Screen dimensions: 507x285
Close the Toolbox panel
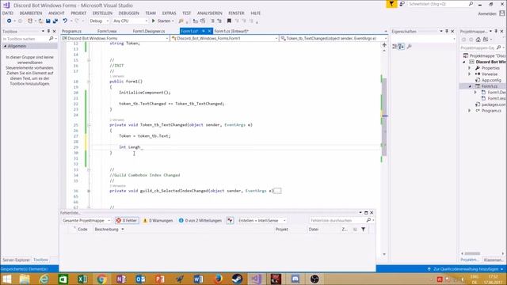pos(55,32)
